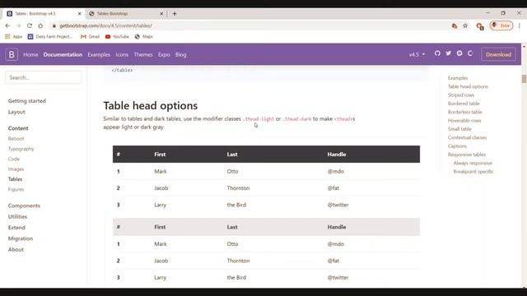Jump to Table head options in contents

tap(468, 86)
